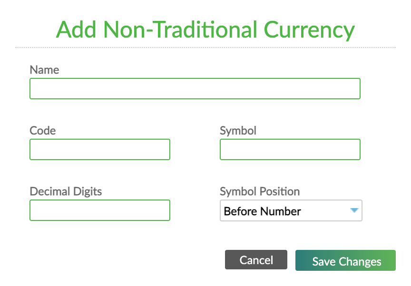Submit the form with Save Changes
Image resolution: width=411 pixels, height=286 pixels.
pos(345,261)
